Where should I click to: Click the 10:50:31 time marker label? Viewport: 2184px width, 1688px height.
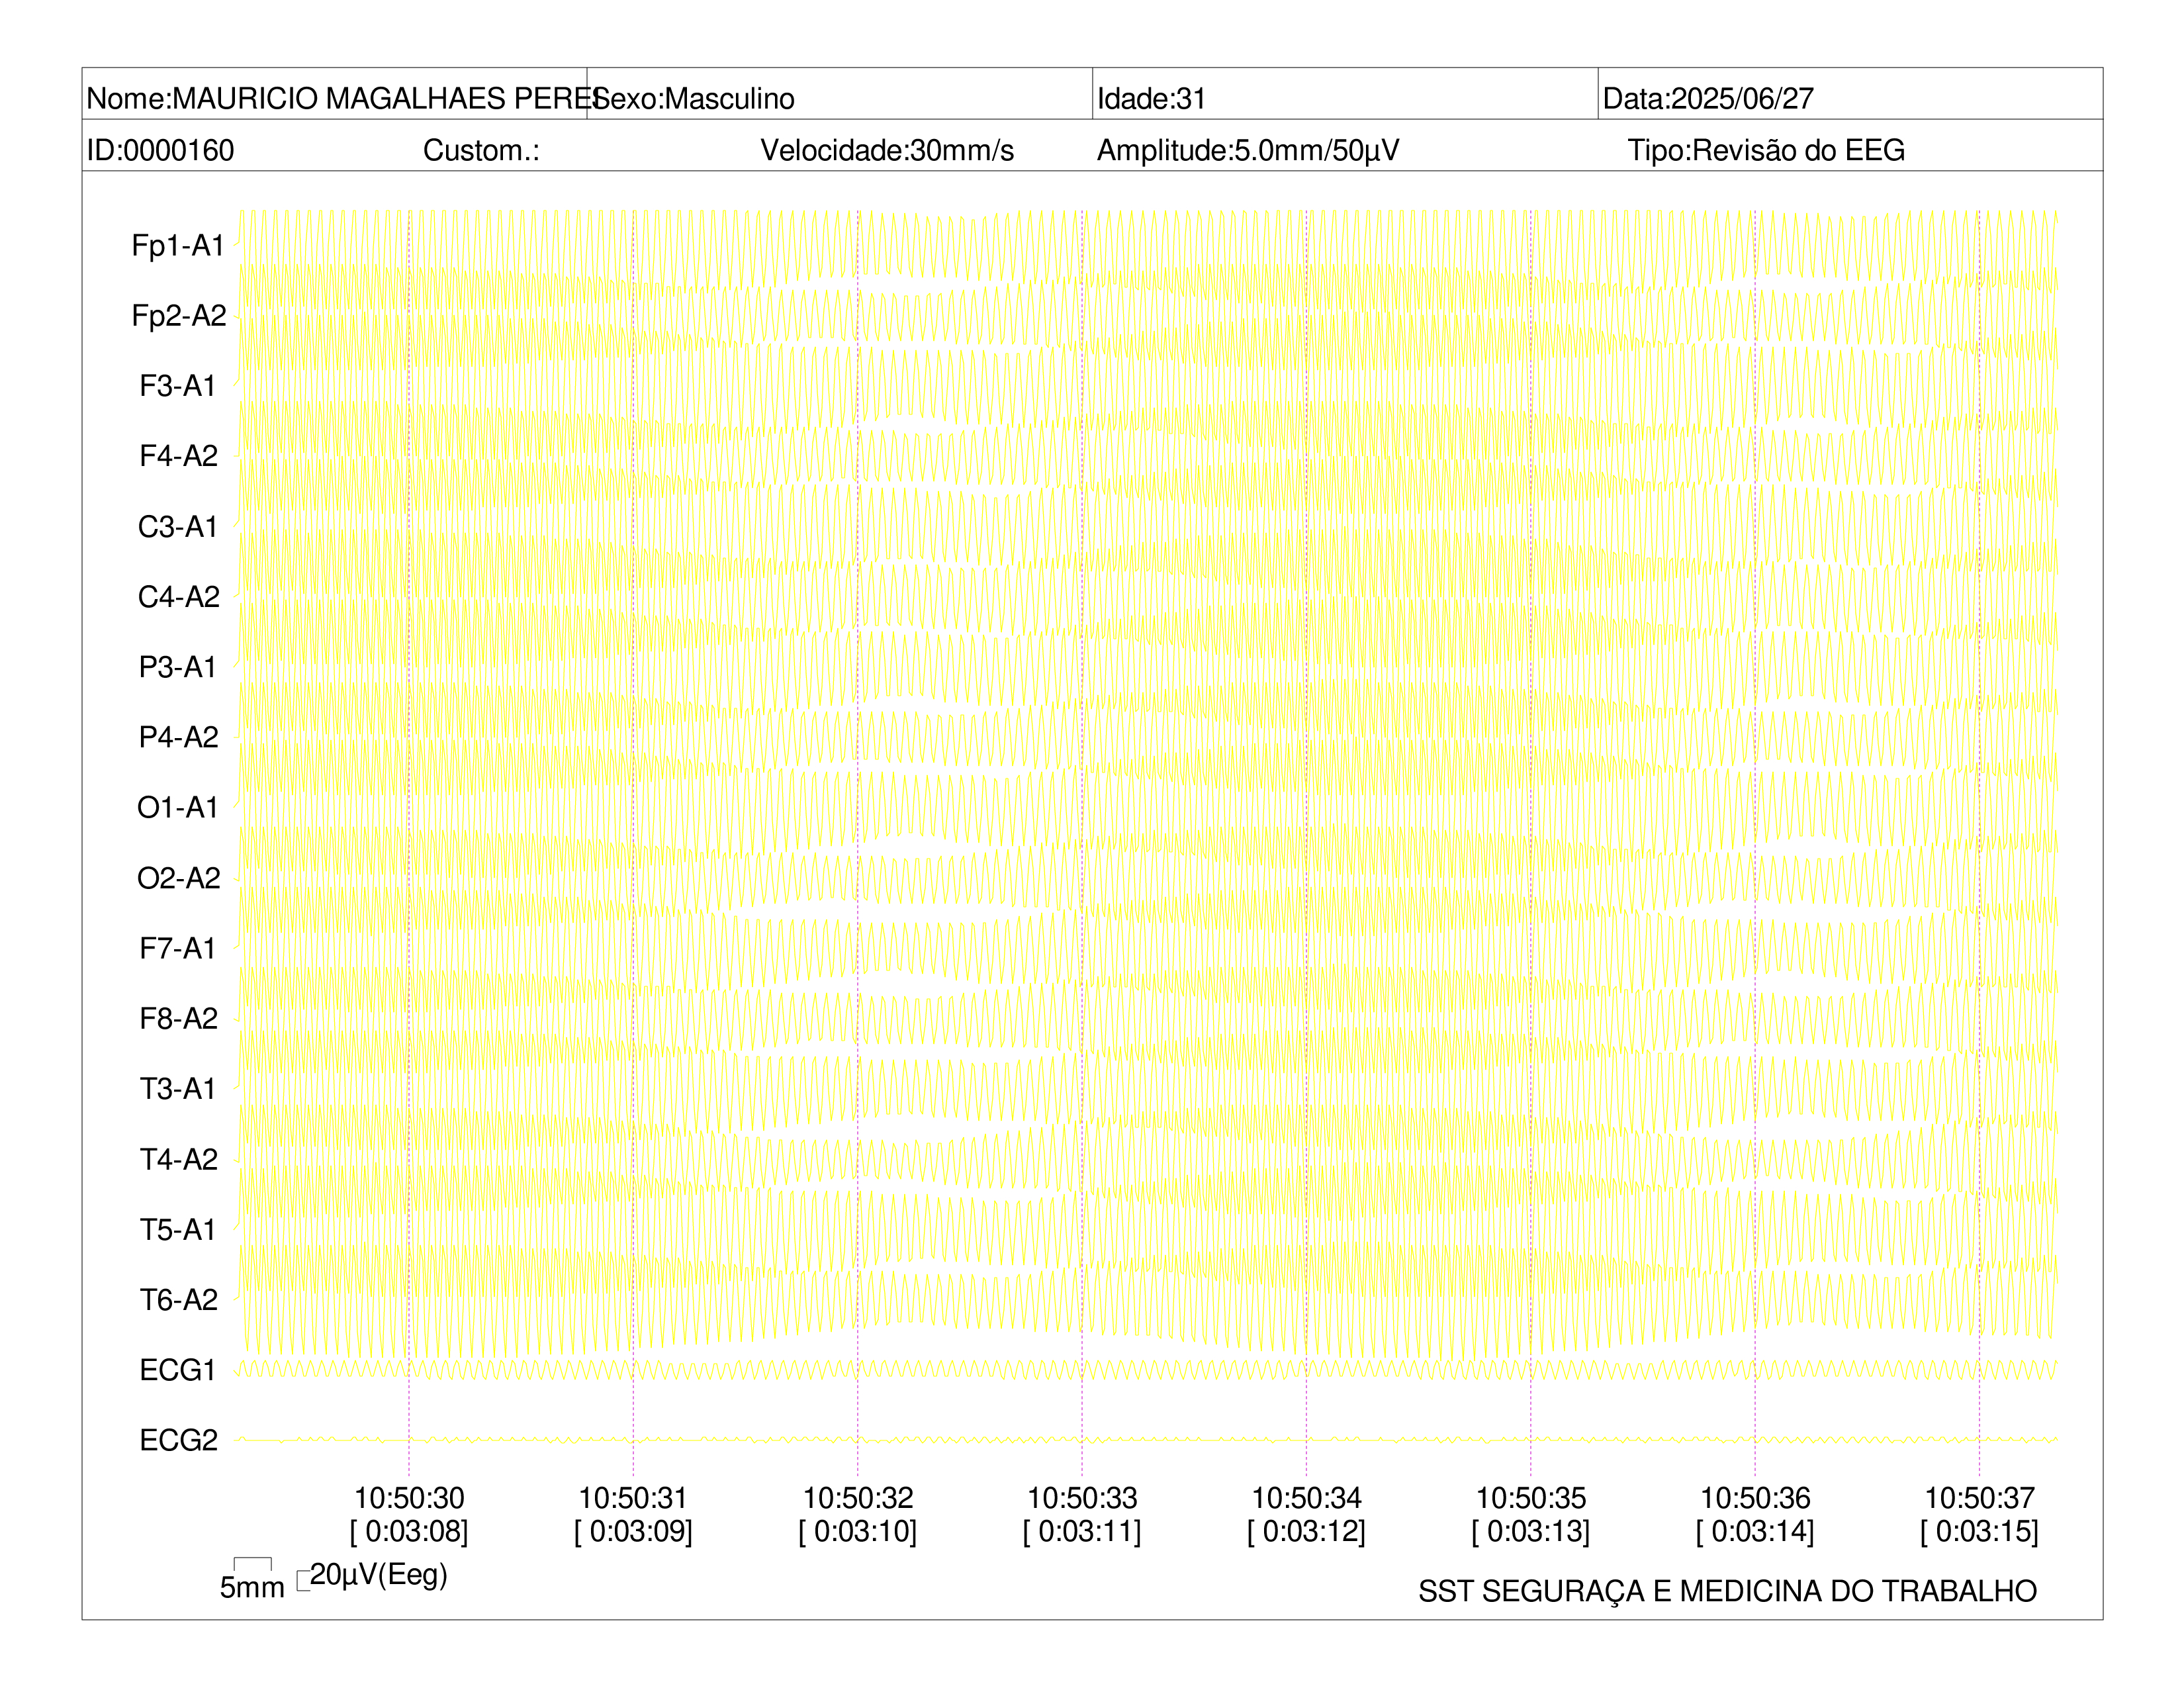point(633,1498)
